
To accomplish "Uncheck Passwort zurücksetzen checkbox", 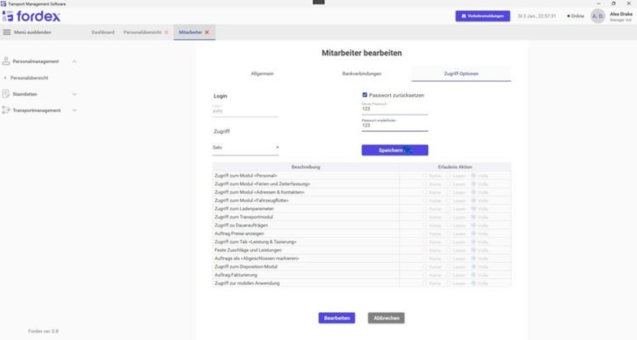I will (x=365, y=95).
